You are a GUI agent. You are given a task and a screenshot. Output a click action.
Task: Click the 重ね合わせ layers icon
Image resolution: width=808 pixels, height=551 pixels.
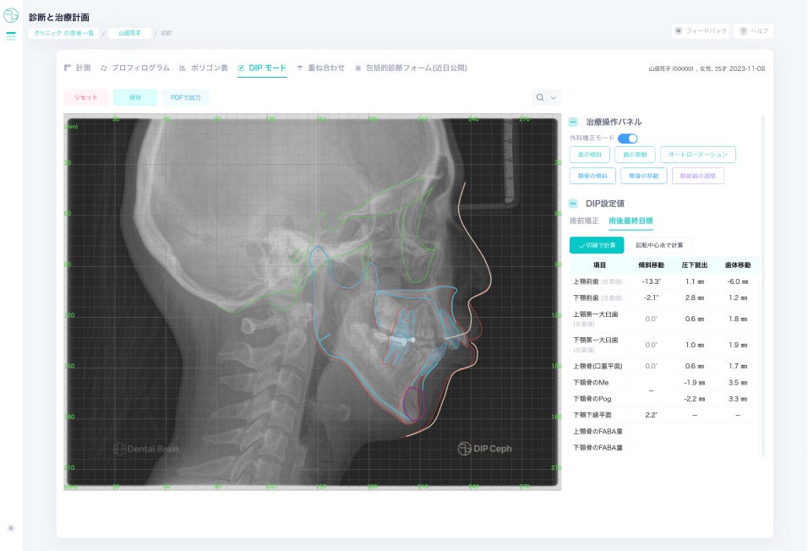pos(300,68)
